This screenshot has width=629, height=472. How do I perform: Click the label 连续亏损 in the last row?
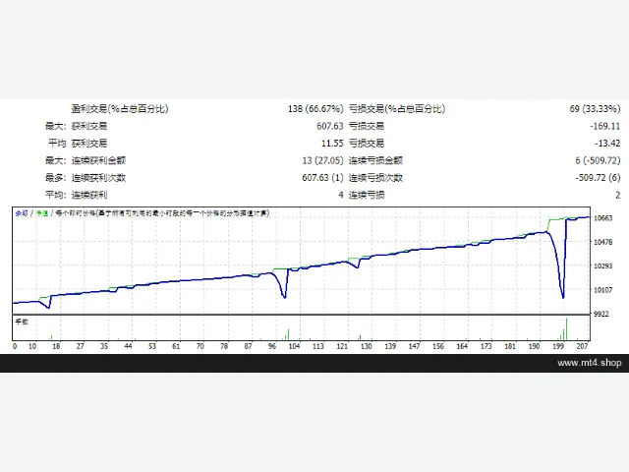(x=367, y=195)
